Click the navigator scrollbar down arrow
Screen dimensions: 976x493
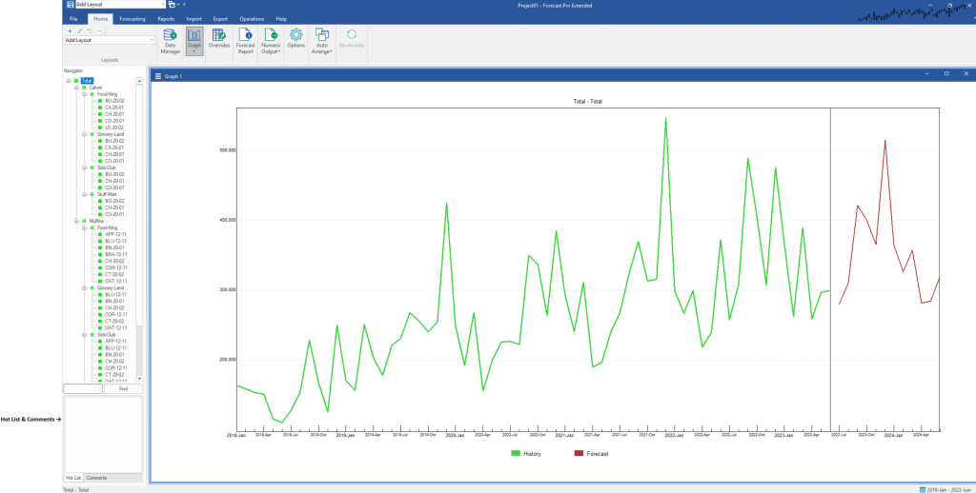pyautogui.click(x=139, y=378)
